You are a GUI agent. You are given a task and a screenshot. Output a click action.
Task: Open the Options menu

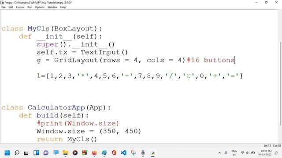pyautogui.click(x=40, y=7)
